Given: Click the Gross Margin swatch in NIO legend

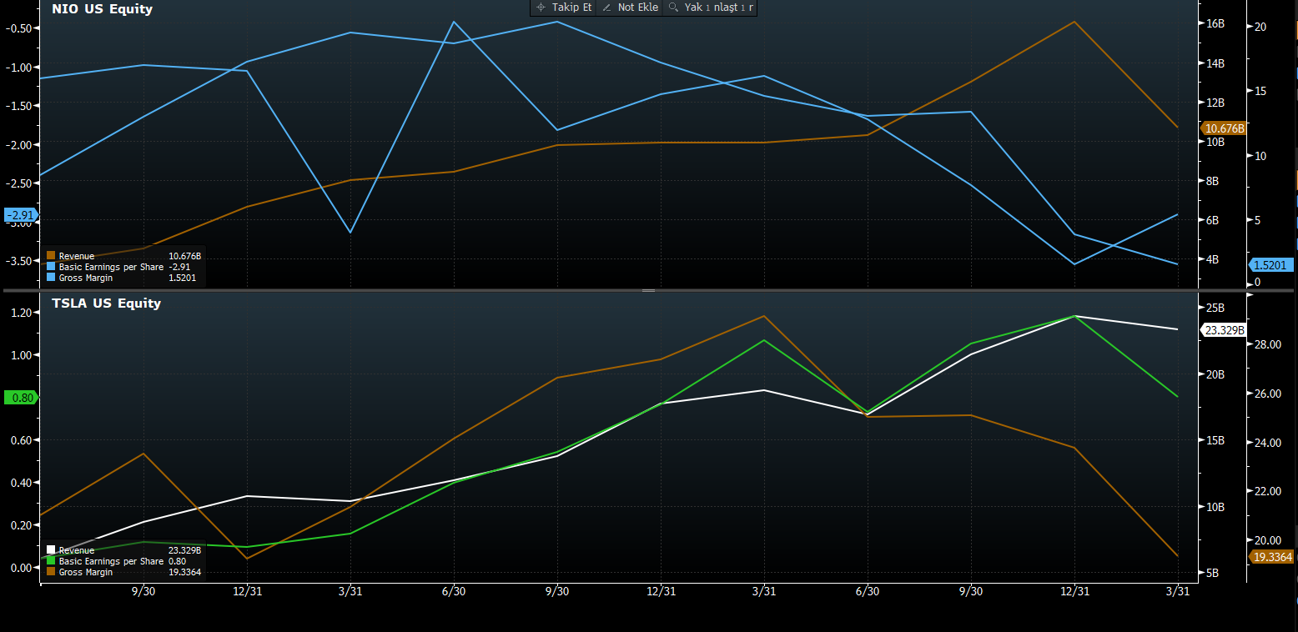Looking at the screenshot, I should click(x=51, y=278).
